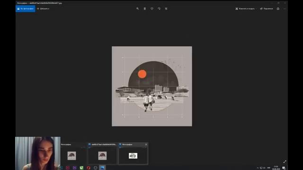Add photo to favorites with heart icon
Image resolution: width=303 pixels, height=170 pixels.
tap(152, 8)
